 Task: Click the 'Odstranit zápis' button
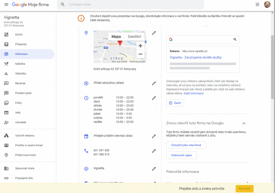[182, 155]
